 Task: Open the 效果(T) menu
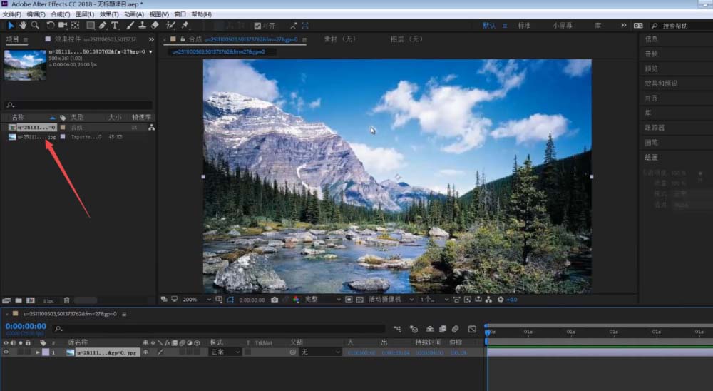click(110, 14)
